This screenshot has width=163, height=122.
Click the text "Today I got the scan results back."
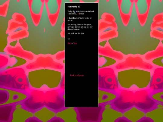[81, 11]
